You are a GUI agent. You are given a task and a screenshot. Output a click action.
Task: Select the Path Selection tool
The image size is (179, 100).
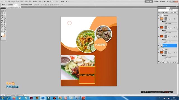pyautogui.click(x=2, y=29)
